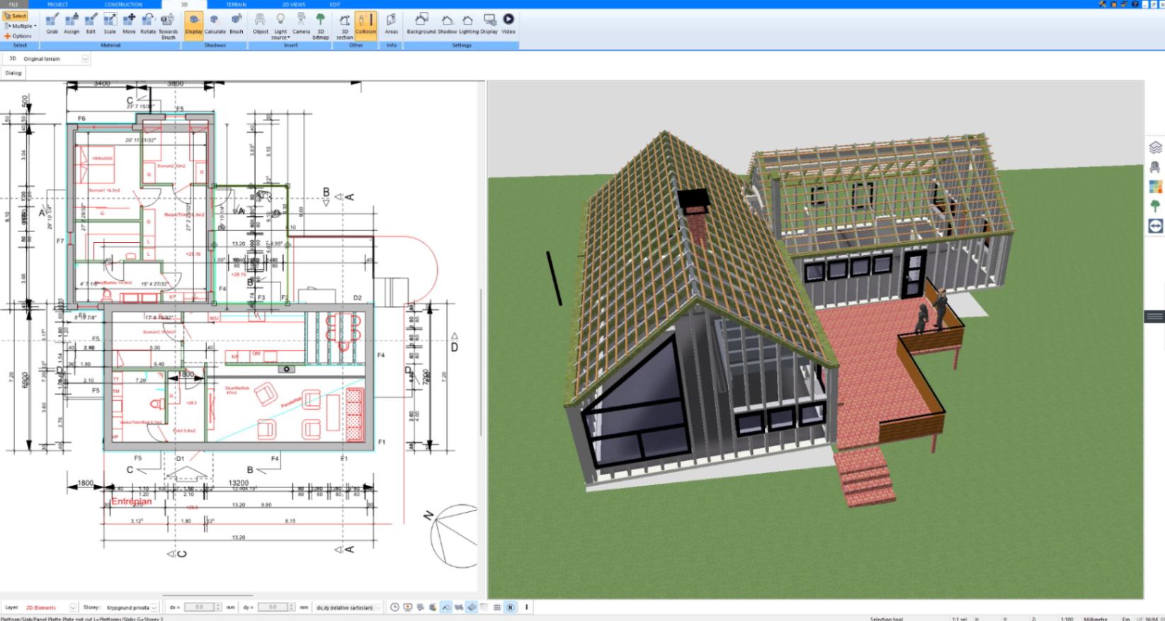Click the blue double-arrow icon in sidebar
This screenshot has height=621, width=1165.
point(1155,226)
